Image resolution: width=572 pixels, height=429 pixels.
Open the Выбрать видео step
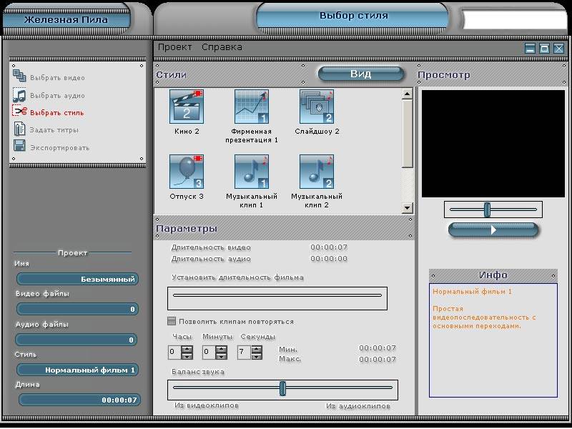click(x=56, y=78)
